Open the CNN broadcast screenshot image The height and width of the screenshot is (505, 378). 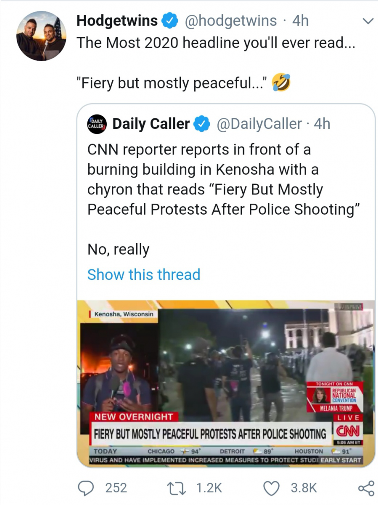click(226, 383)
